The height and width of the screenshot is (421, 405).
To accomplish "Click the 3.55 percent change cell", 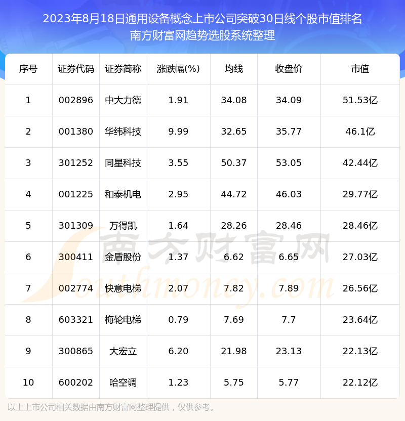I will pyautogui.click(x=178, y=163).
